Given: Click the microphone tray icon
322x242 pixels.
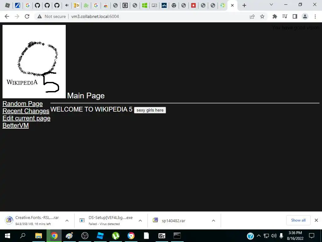Looking at the screenshot, I should [x=281, y=236].
